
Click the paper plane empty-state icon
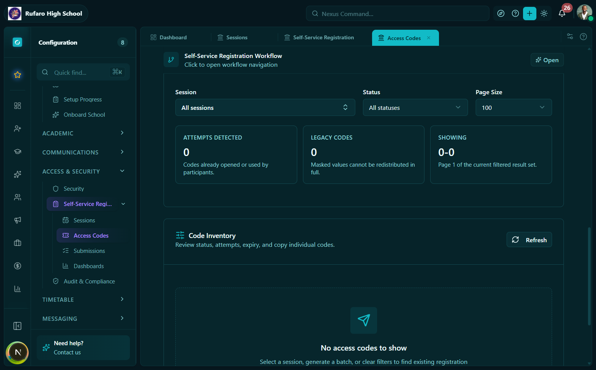click(364, 320)
